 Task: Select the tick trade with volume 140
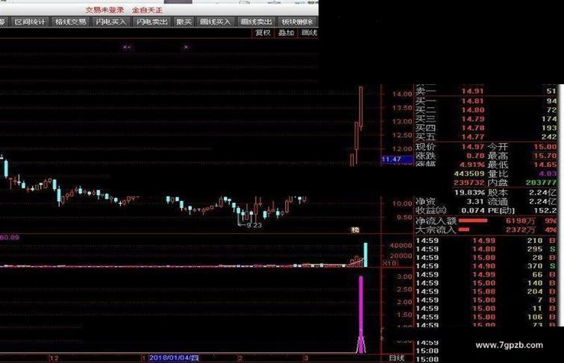point(486,282)
